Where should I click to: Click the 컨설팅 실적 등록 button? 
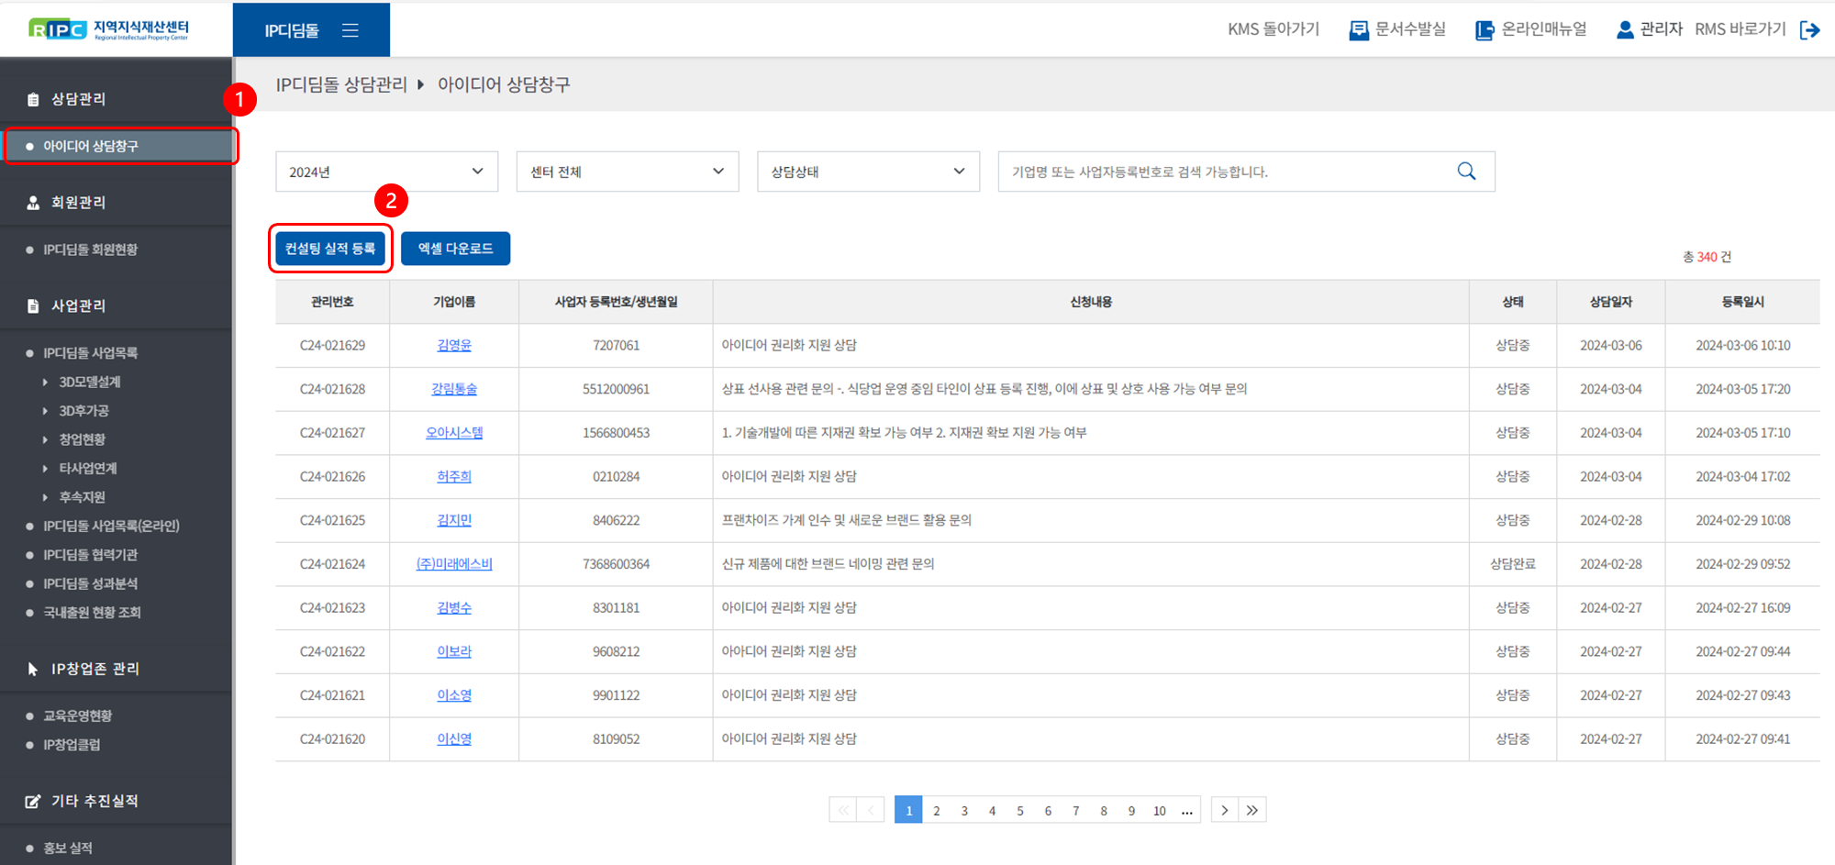pos(330,249)
